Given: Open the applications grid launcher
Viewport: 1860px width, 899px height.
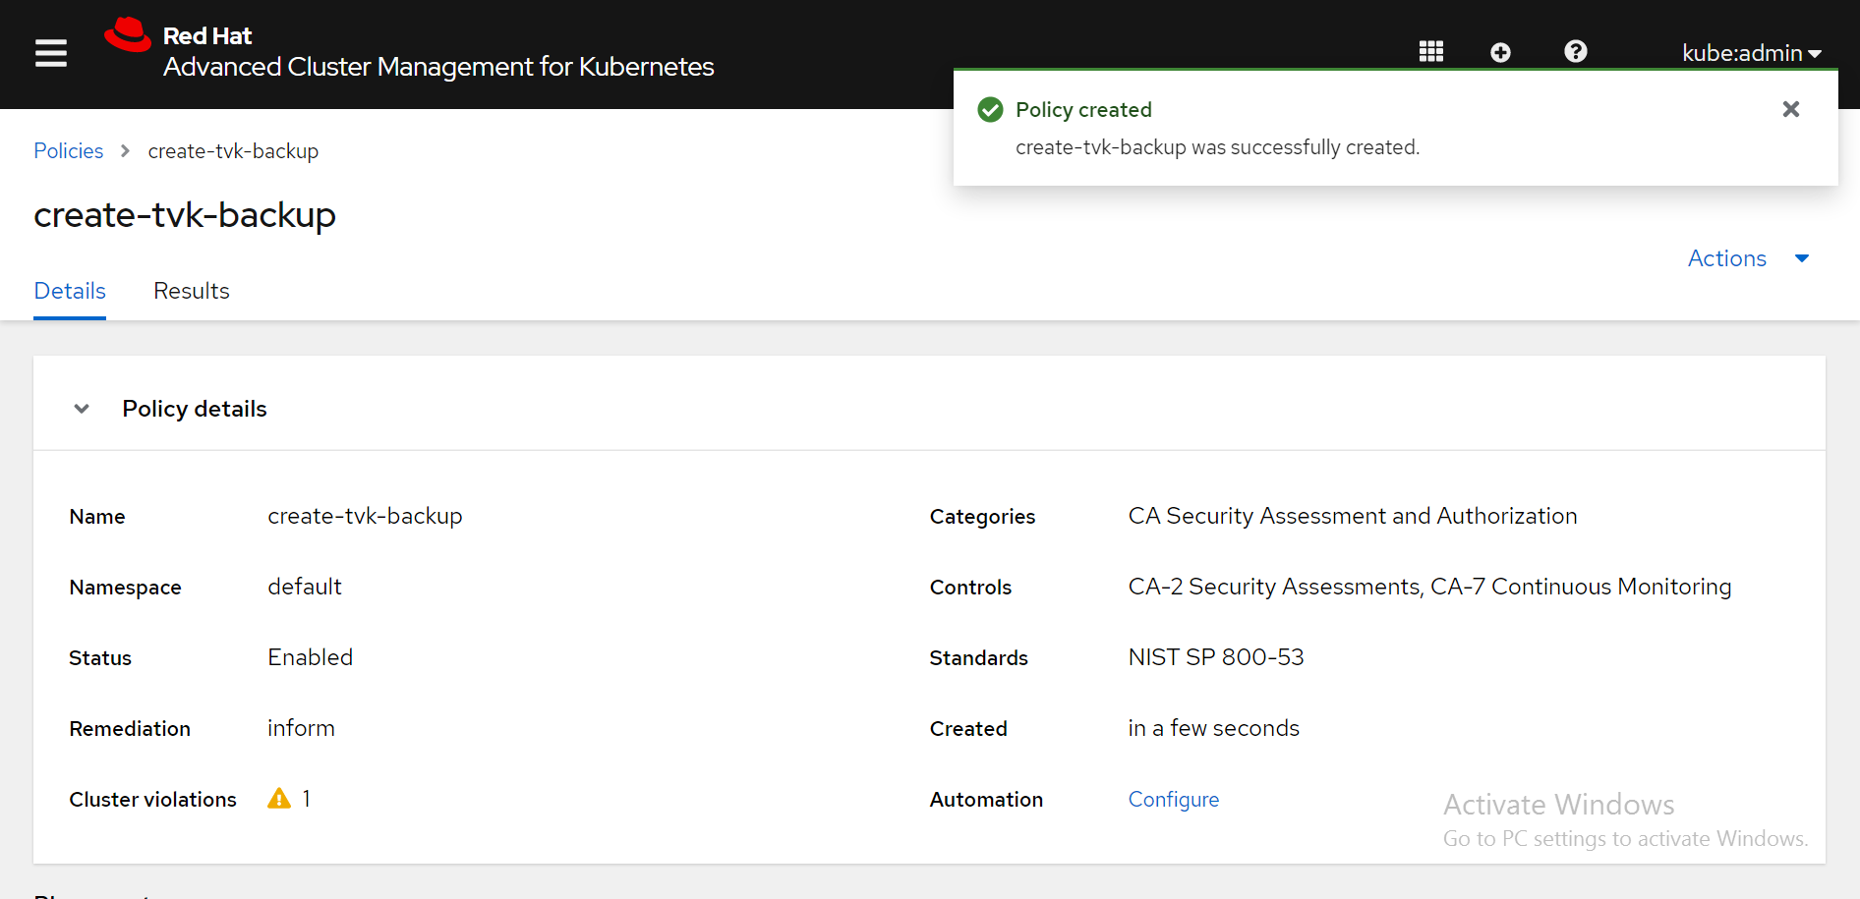Looking at the screenshot, I should click(1430, 52).
